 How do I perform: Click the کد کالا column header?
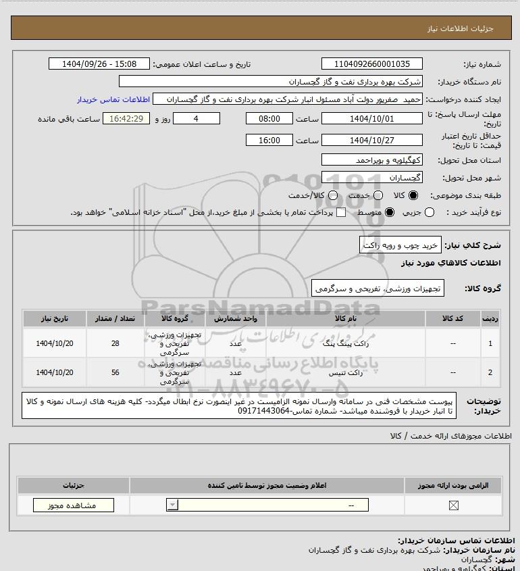(453, 318)
